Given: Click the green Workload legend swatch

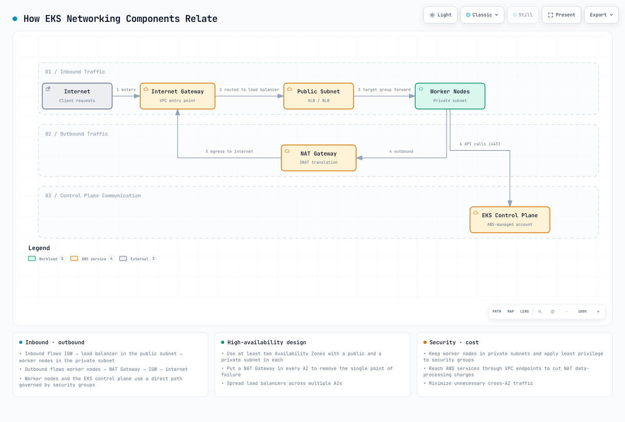Looking at the screenshot, I should click(x=32, y=259).
